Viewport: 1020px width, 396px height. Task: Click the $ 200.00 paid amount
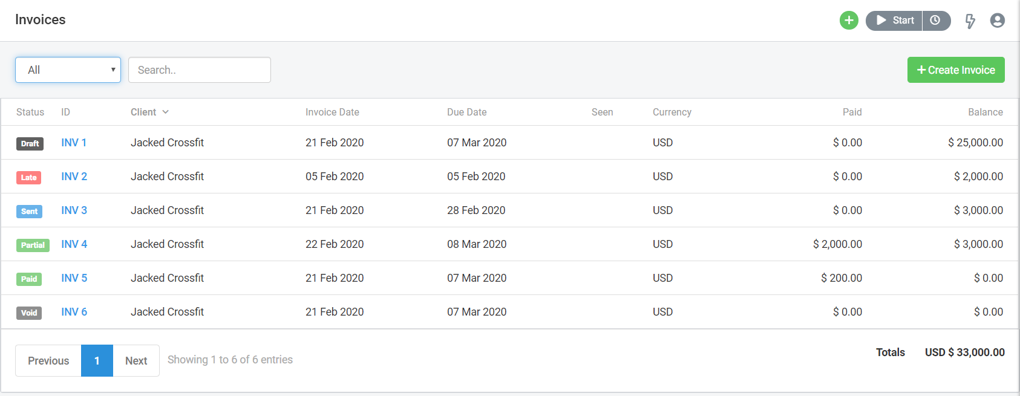tap(842, 278)
